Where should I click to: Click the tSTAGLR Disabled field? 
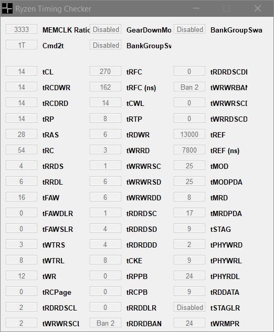pyautogui.click(x=189, y=307)
